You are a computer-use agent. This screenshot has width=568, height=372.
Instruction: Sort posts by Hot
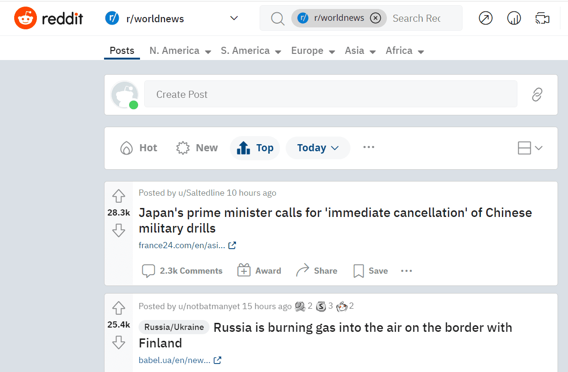point(139,148)
